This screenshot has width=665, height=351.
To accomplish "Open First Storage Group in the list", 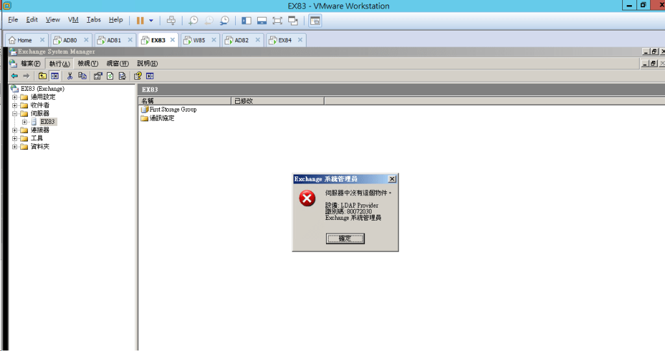I will pyautogui.click(x=172, y=110).
